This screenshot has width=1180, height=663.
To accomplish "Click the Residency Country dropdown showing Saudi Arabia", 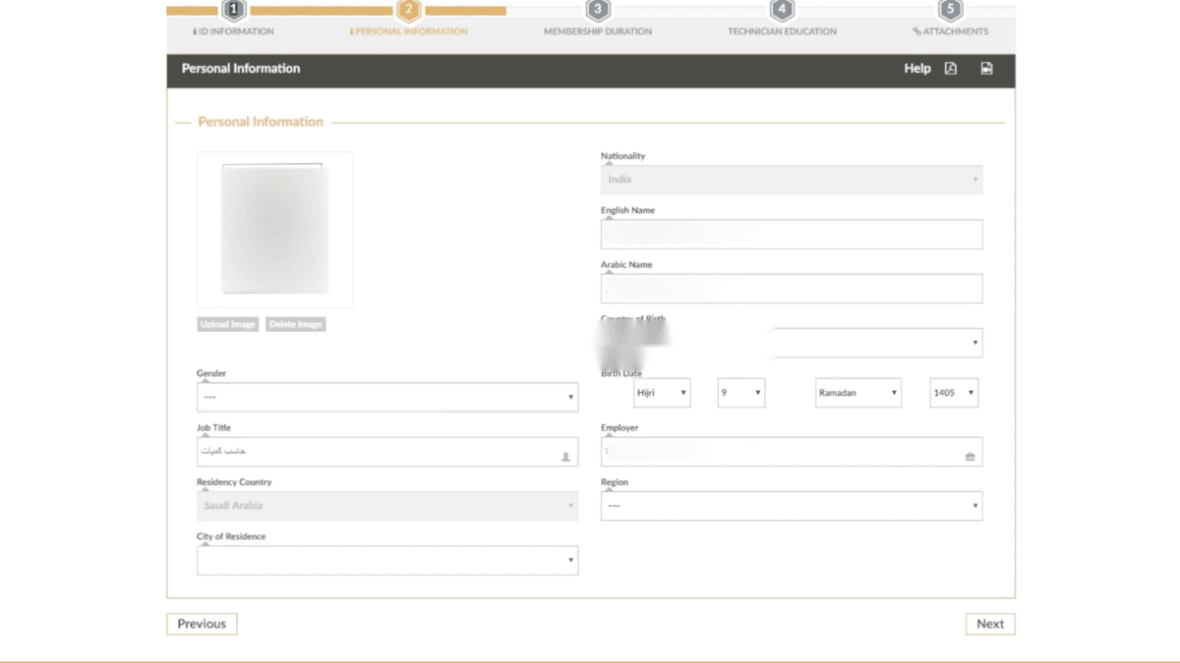I will [387, 506].
